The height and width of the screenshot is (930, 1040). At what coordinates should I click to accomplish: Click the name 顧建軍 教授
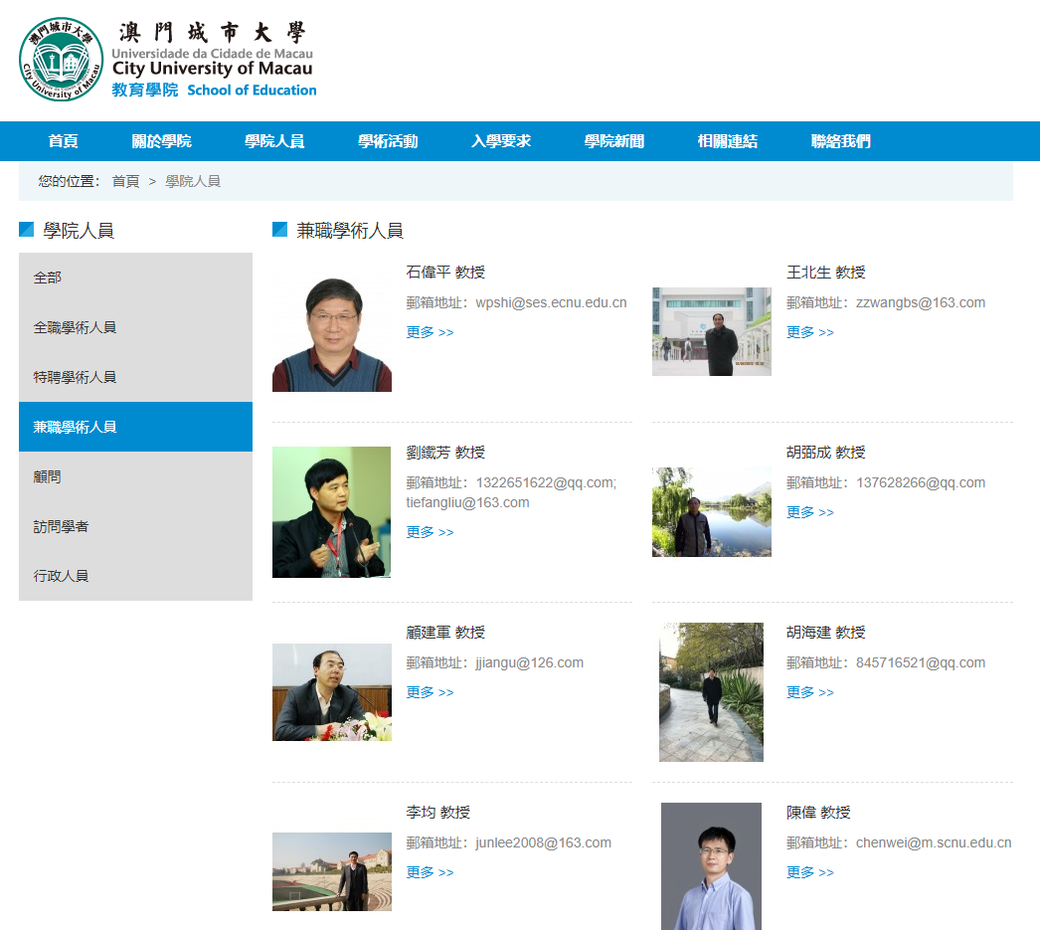[x=445, y=633]
